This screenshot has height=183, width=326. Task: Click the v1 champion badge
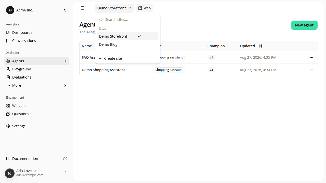211,57
